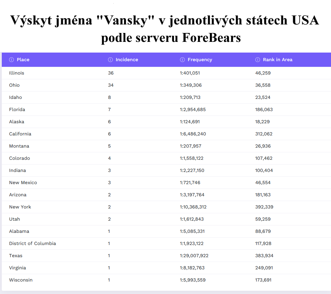The height and width of the screenshot is (294, 331).
Task: Click Texas frequency value 1:29,007,922
Action: 194,256
